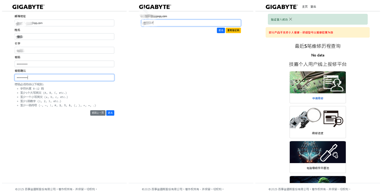Click the 姓氏 field label

pos(18,30)
